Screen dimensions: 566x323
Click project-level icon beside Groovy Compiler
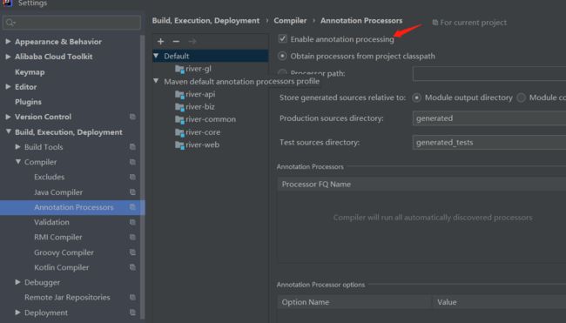coord(132,252)
